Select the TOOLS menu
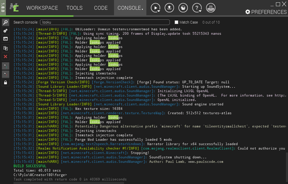 [74, 8]
